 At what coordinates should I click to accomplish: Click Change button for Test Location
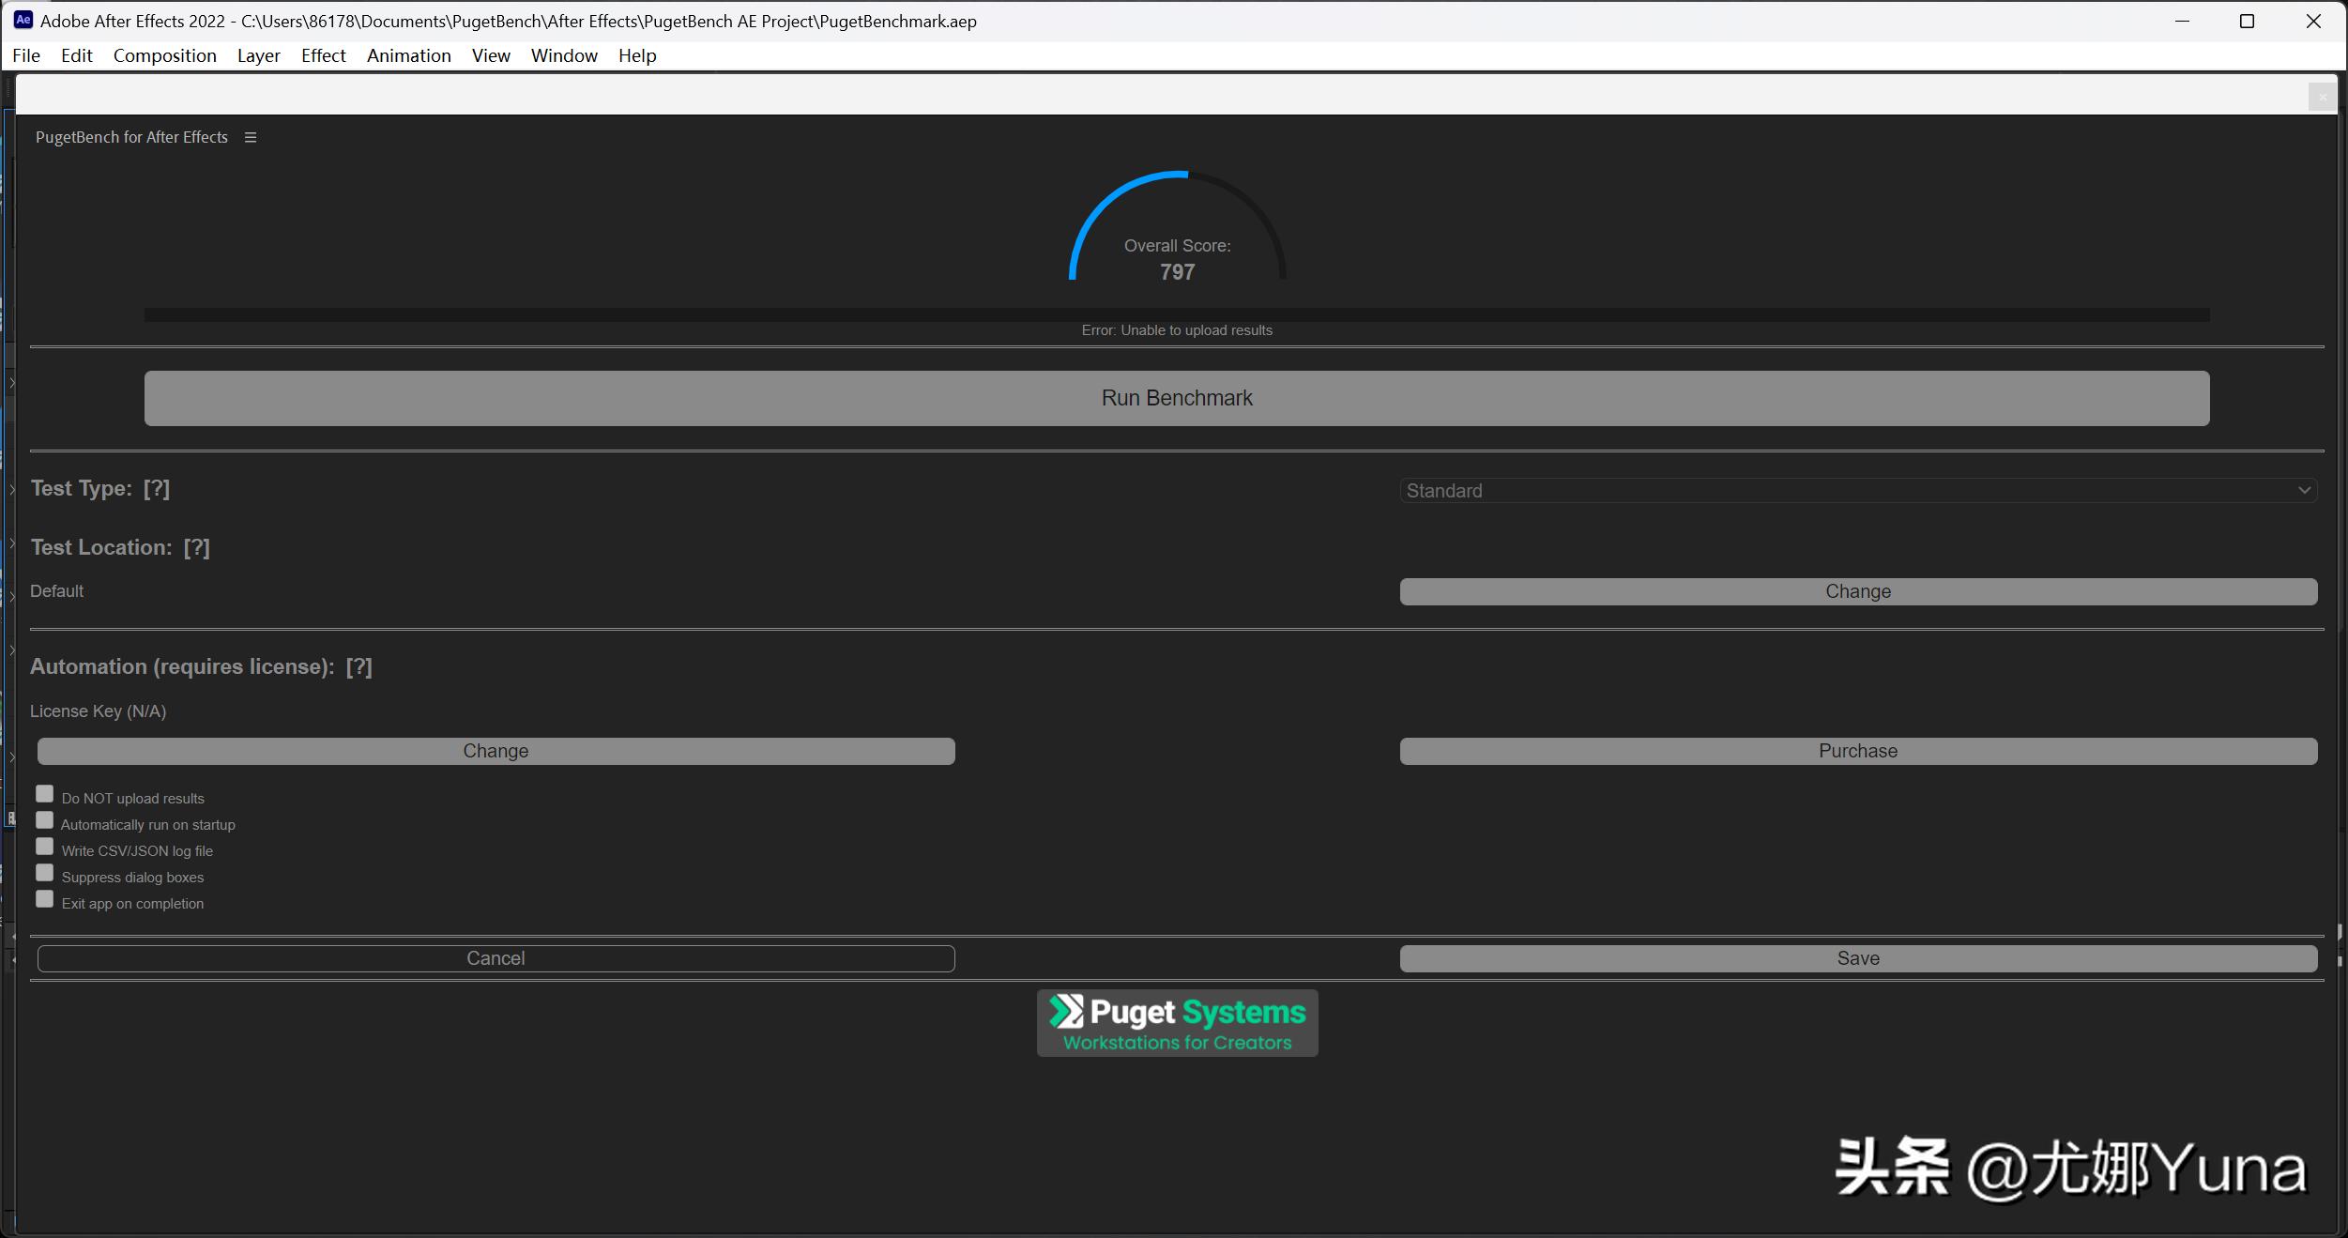pos(1857,591)
